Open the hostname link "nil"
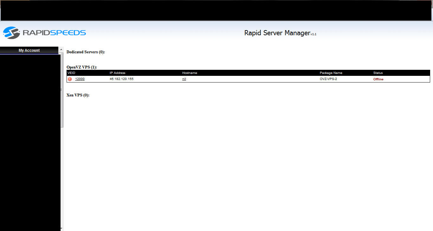The image size is (433, 231). click(x=184, y=79)
